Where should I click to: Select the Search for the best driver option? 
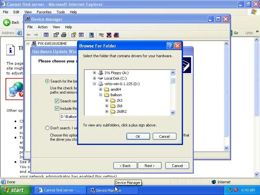(47, 81)
